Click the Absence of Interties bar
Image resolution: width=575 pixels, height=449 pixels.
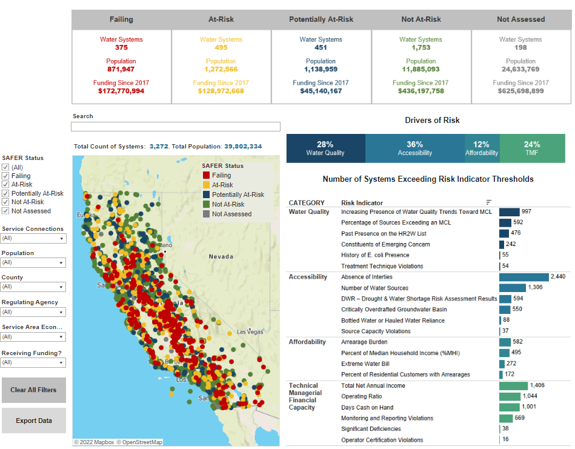pyautogui.click(x=523, y=277)
